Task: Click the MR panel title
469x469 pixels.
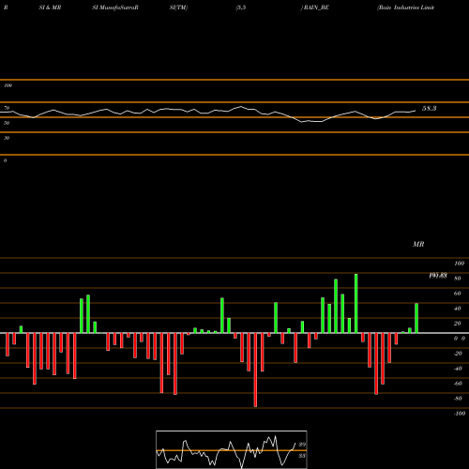Action: click(418, 244)
